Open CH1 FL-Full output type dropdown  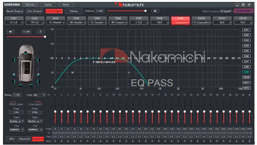(x=14, y=23)
